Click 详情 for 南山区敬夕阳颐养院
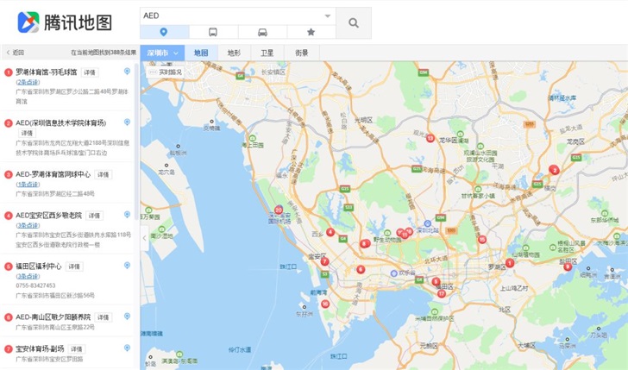The image size is (628, 370). coord(103,317)
